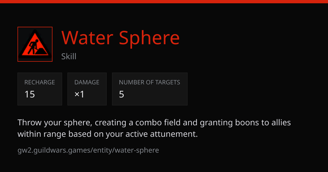Click the Skill type label
The height and width of the screenshot is (172, 328).
click(x=69, y=57)
